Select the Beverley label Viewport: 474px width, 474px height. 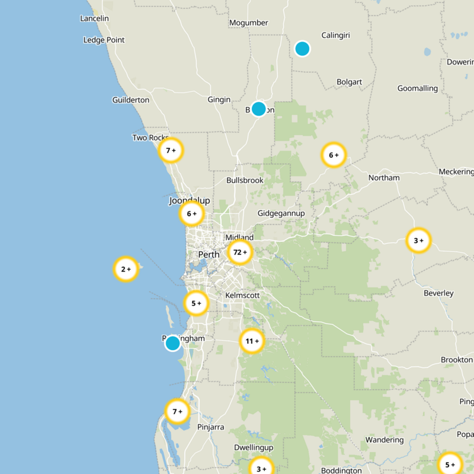pos(438,293)
